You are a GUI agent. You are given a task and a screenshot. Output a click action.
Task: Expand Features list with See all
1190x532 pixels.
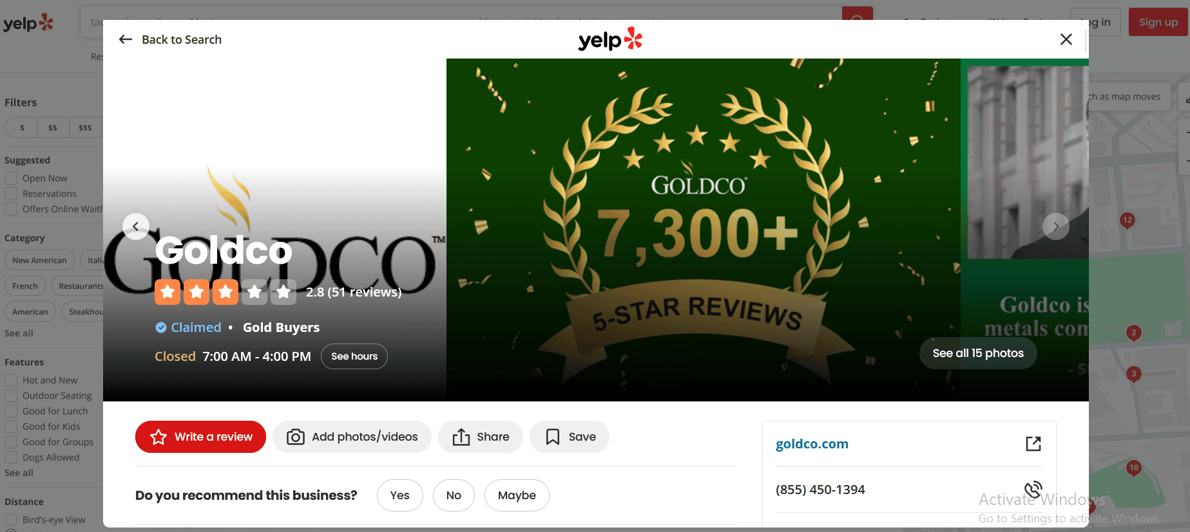[x=19, y=473]
